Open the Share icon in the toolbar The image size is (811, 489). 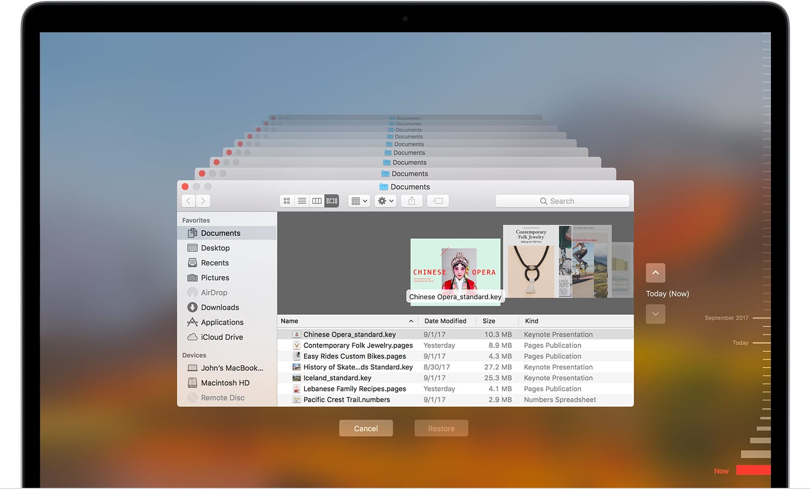tap(411, 201)
